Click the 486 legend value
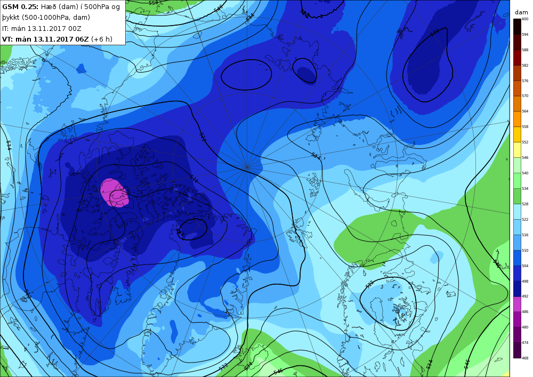 coord(525,311)
